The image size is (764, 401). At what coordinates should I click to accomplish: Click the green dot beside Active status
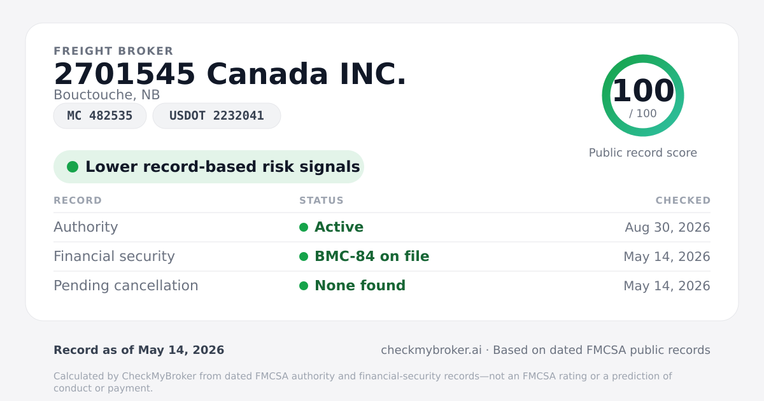(x=304, y=227)
